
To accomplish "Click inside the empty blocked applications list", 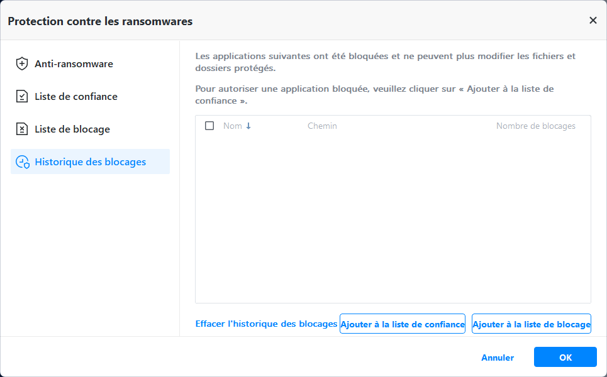I will point(393,220).
